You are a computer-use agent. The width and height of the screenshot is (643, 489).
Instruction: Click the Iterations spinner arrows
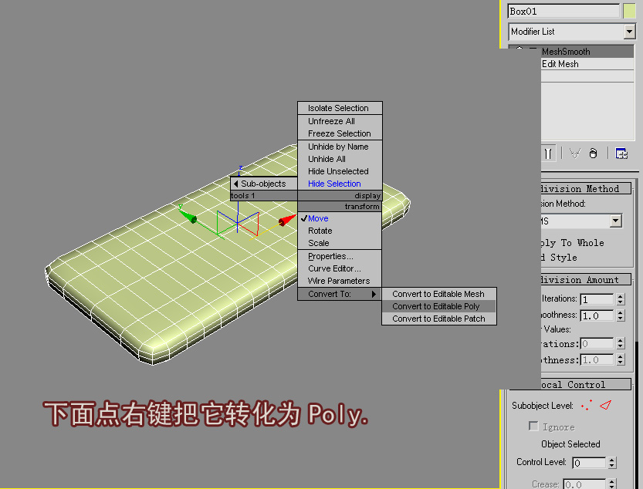(x=621, y=299)
